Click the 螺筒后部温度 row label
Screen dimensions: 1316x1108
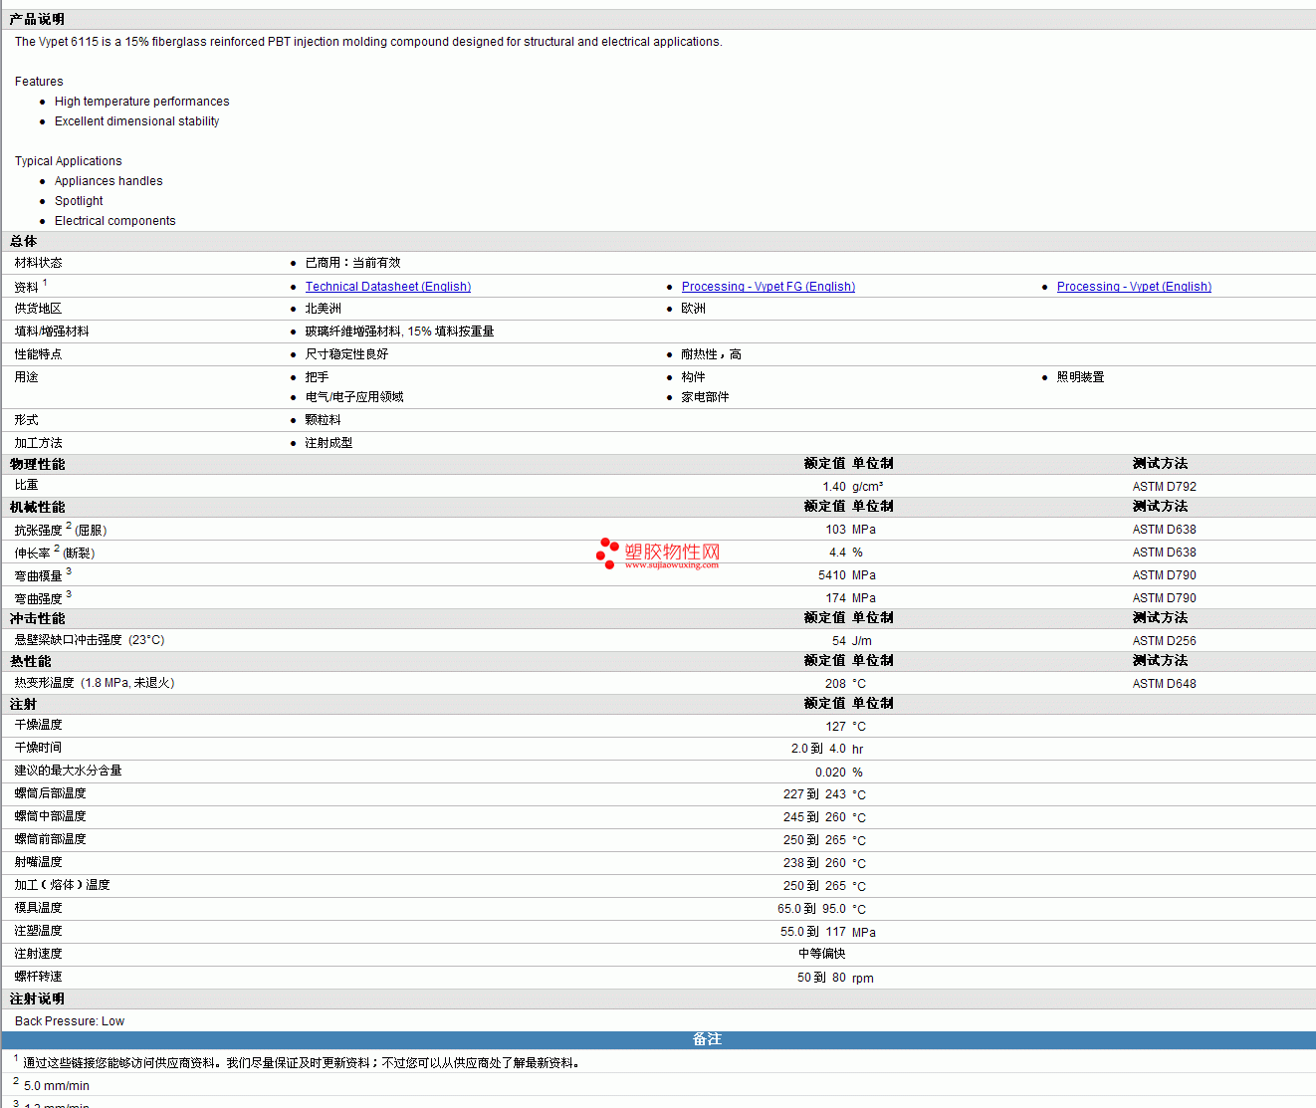coord(51,793)
